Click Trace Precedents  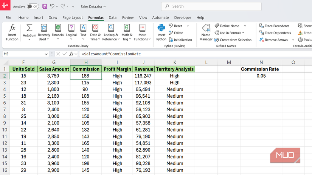point(274,26)
